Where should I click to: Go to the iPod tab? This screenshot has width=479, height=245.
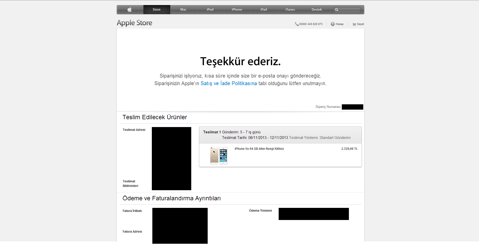pyautogui.click(x=210, y=10)
